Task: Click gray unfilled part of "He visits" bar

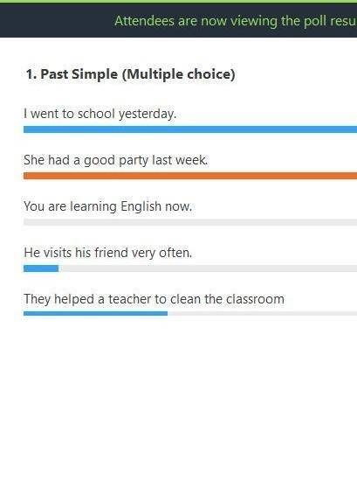Action: (208, 268)
